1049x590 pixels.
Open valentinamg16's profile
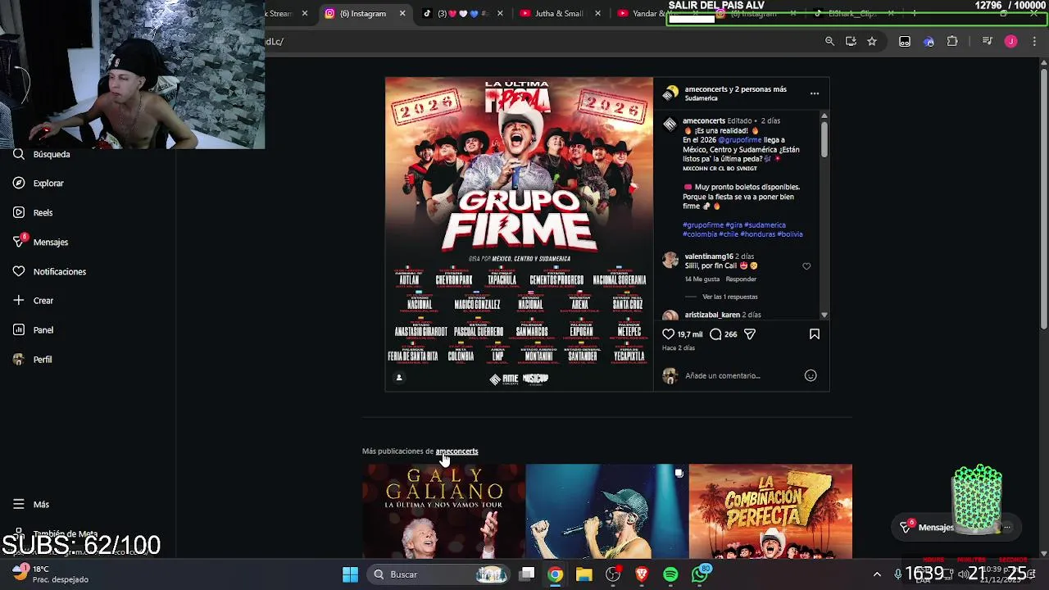709,256
